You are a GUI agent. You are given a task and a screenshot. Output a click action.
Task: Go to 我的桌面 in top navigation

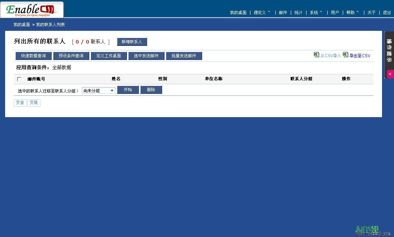[x=238, y=12]
